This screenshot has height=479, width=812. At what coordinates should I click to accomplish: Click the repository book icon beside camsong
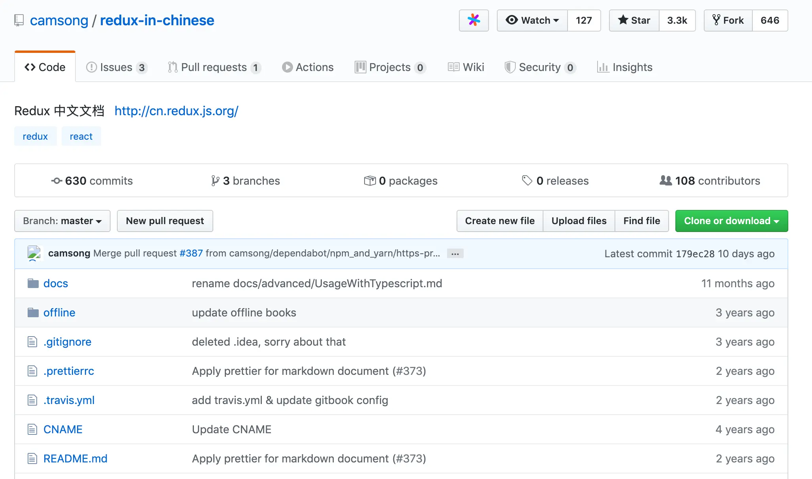(x=19, y=20)
